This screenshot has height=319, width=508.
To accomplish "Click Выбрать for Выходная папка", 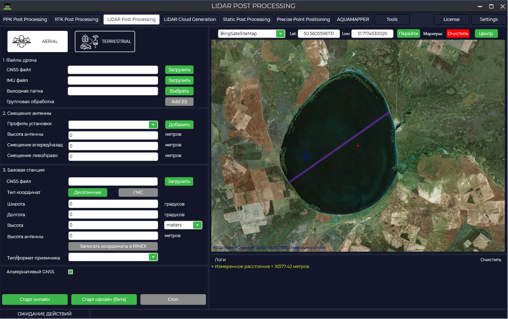I will 179,91.
